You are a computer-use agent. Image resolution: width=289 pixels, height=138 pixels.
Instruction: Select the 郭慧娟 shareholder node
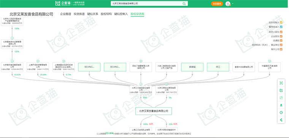[192, 67]
